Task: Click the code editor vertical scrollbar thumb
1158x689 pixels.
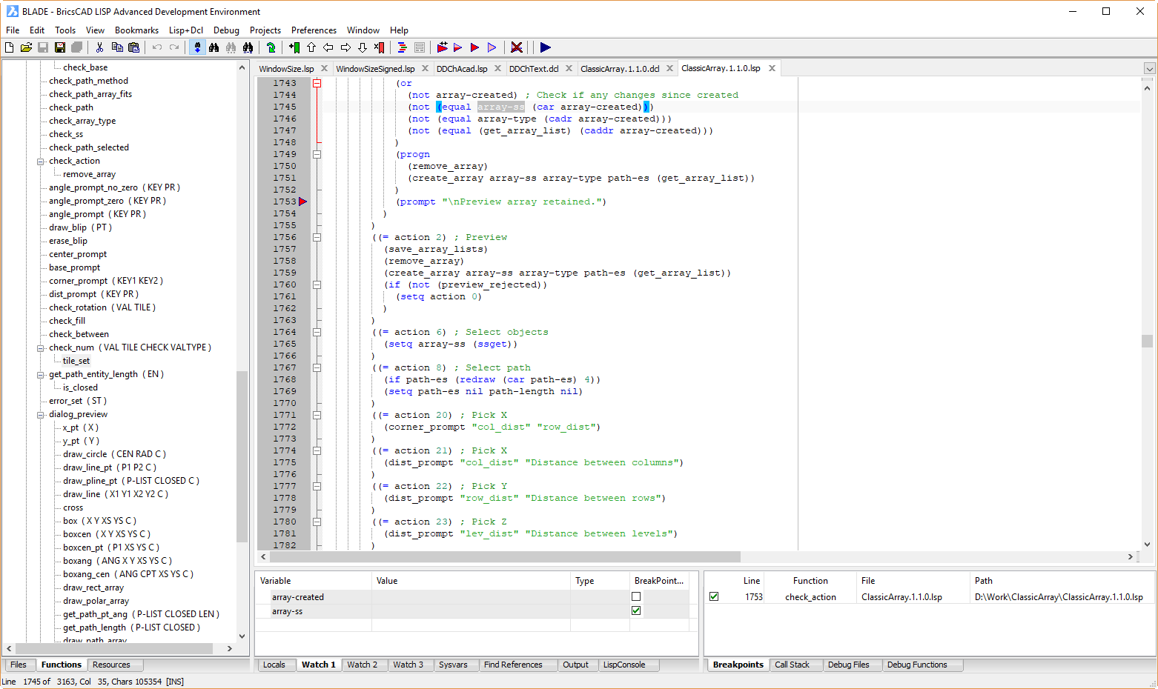Action: [x=1147, y=341]
